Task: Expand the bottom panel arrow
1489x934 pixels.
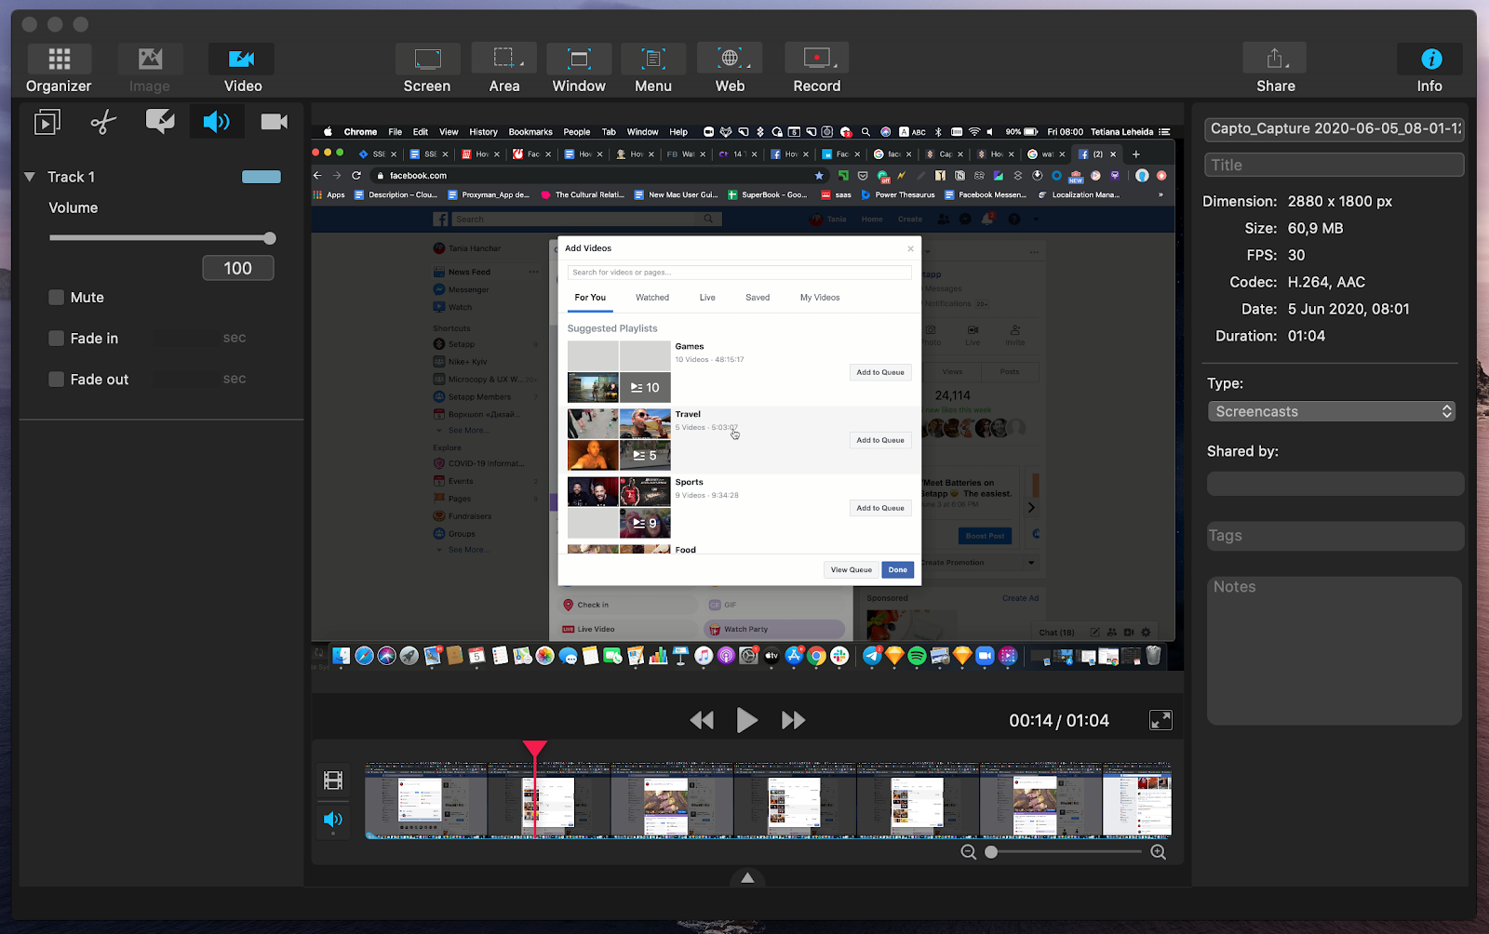Action: coord(747,877)
